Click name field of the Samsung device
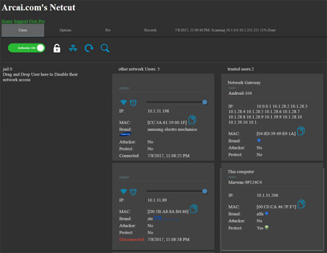 pos(163,88)
